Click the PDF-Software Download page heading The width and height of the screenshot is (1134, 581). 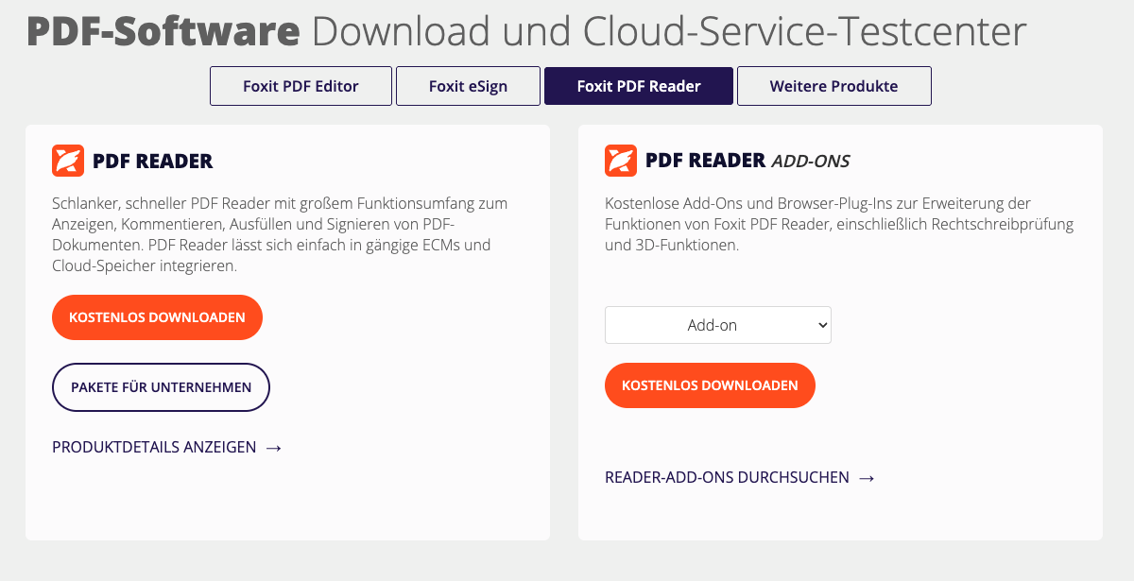point(526,32)
